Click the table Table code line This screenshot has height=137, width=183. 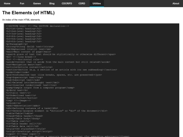coord(20,113)
